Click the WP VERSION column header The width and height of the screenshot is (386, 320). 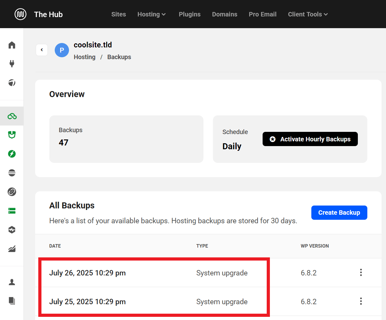315,246
